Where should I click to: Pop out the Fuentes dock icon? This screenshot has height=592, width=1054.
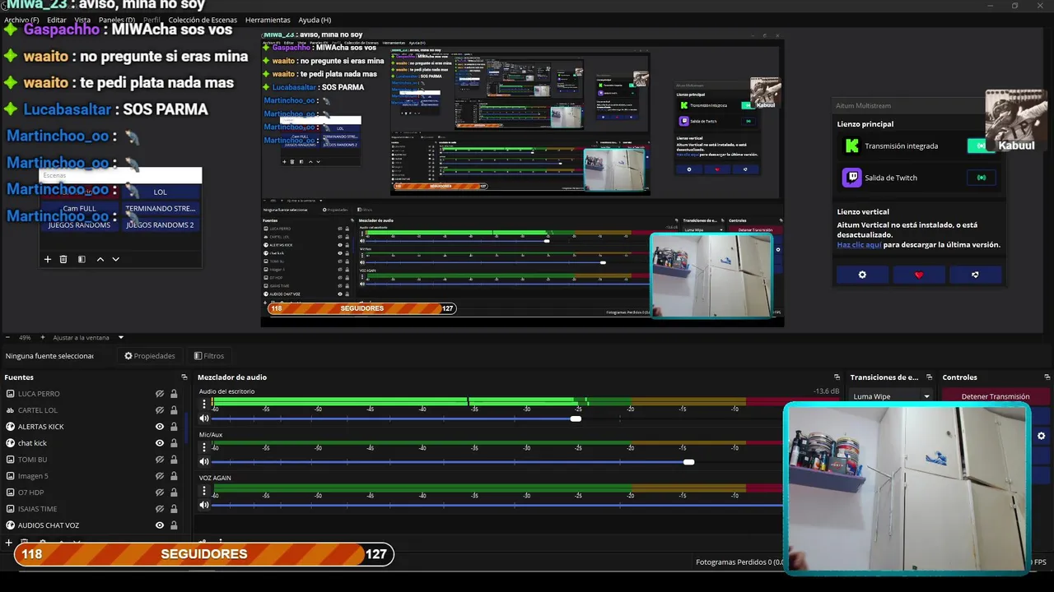coord(184,377)
